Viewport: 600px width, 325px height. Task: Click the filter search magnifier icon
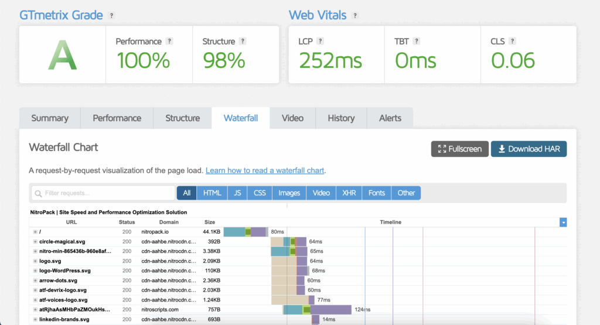click(38, 193)
